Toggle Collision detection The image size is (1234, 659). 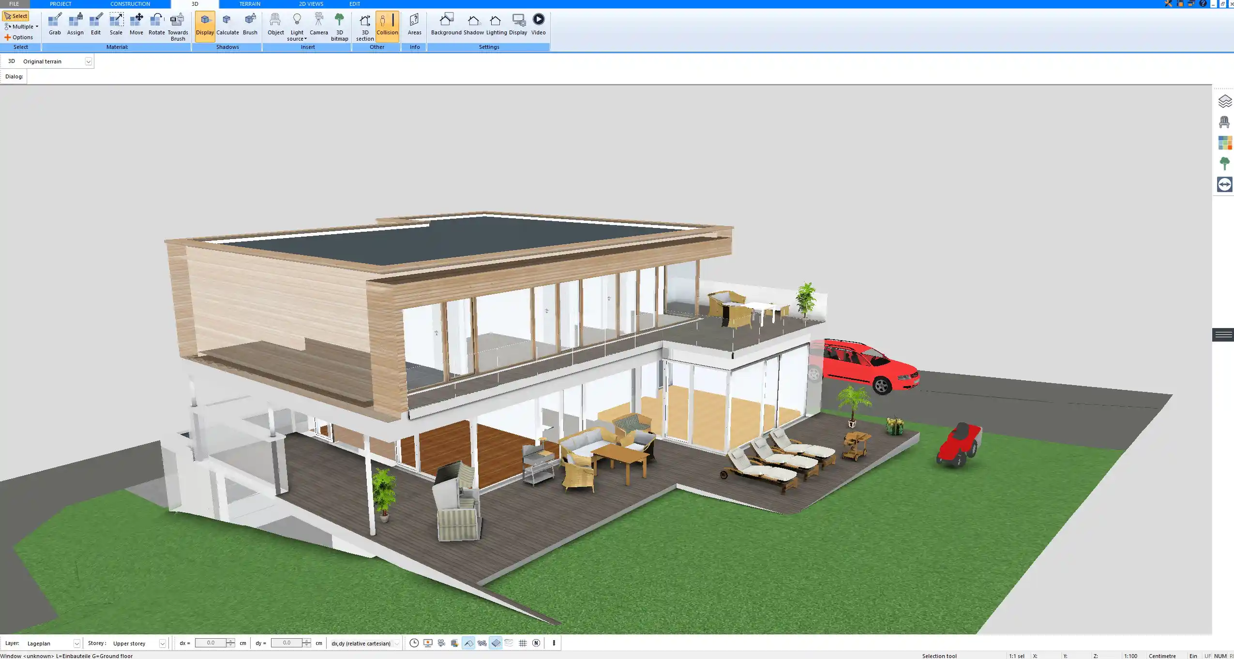click(387, 26)
